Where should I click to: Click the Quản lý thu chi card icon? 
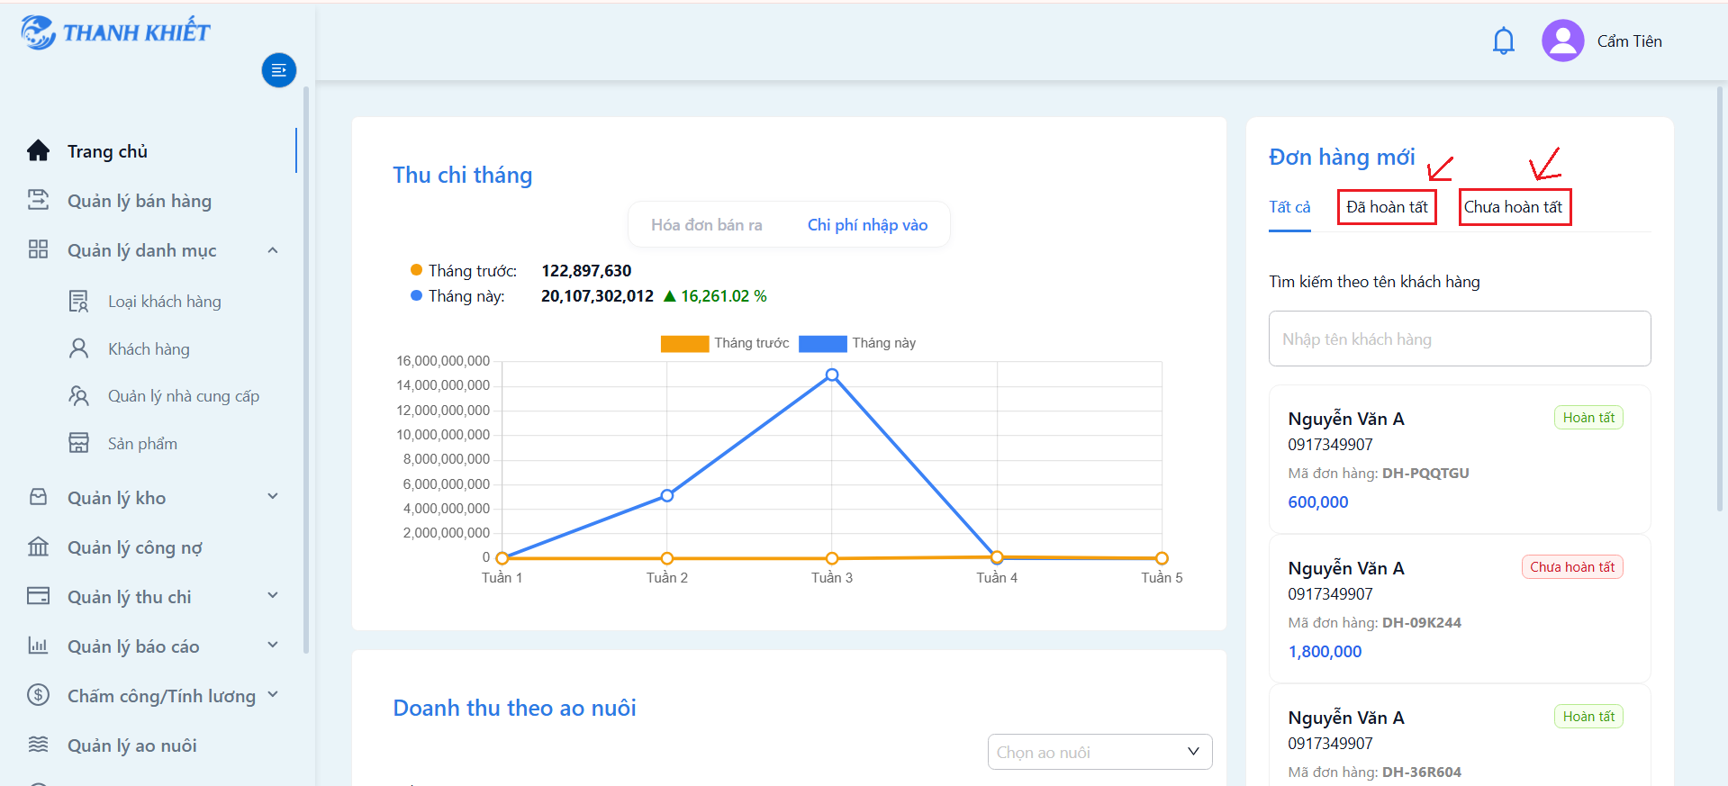pyautogui.click(x=38, y=596)
